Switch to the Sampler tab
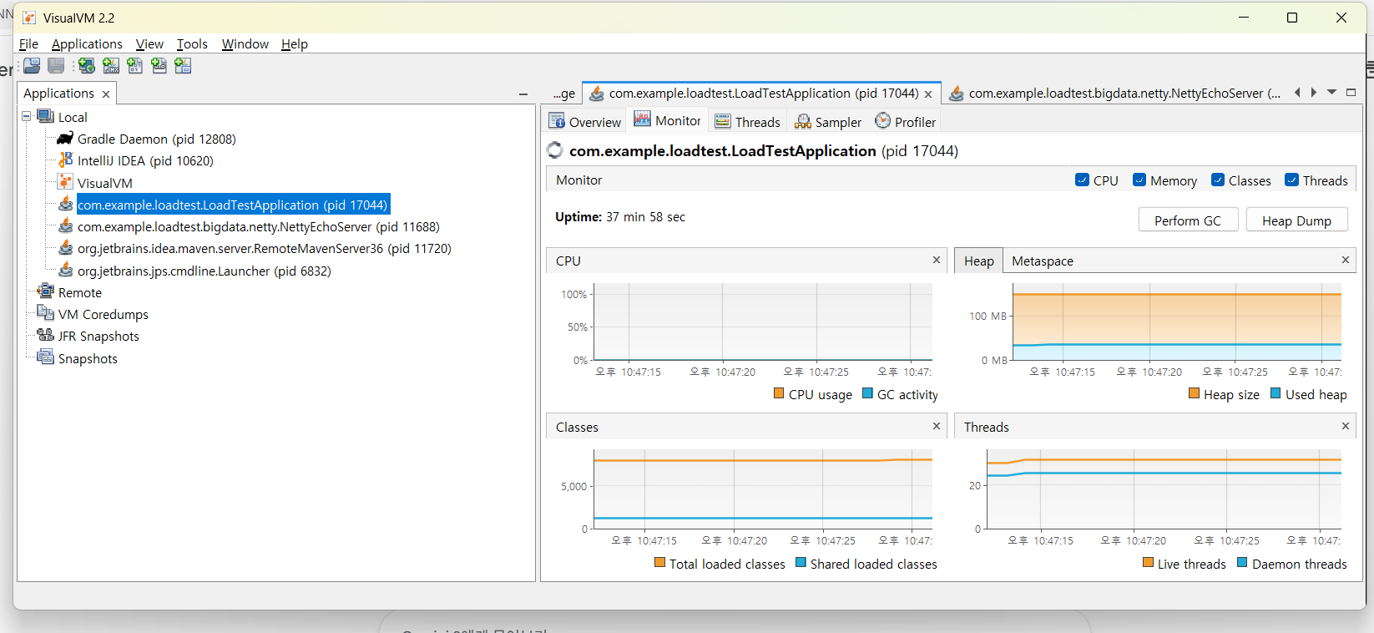 coord(827,121)
